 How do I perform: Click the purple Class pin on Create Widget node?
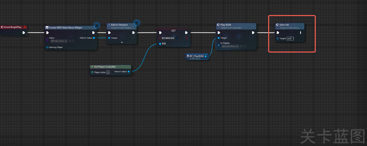pyautogui.click(x=47, y=40)
